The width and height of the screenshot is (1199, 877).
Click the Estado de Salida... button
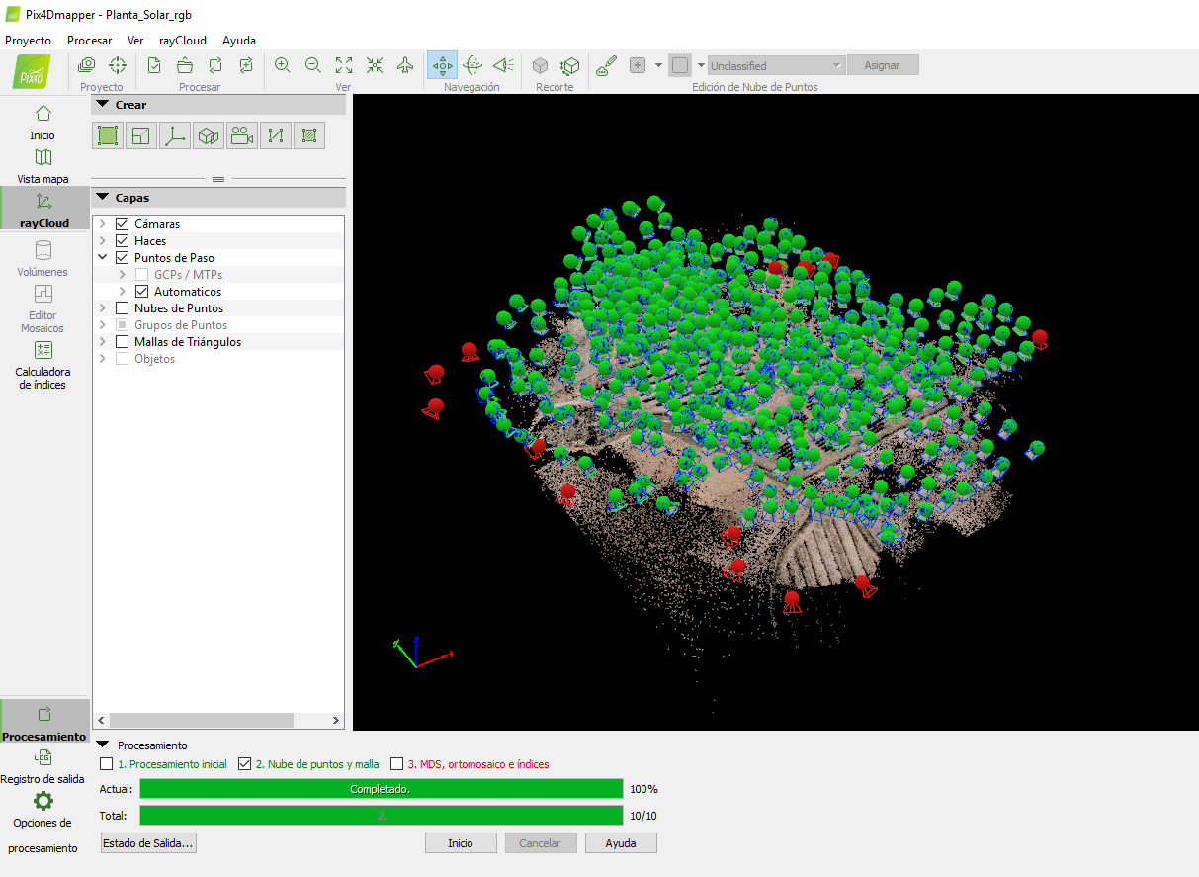click(x=148, y=843)
